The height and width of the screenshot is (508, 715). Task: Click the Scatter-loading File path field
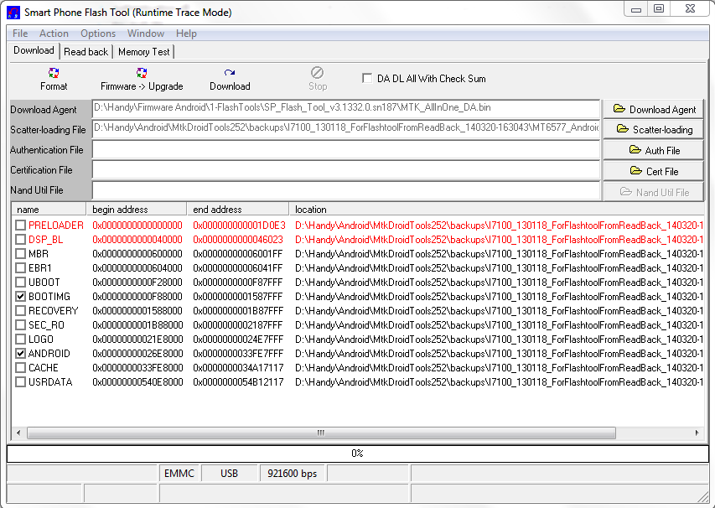point(346,128)
